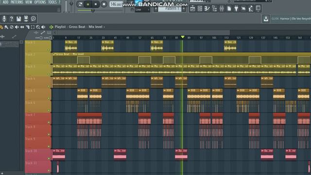Open the ADD menu

[5, 2]
